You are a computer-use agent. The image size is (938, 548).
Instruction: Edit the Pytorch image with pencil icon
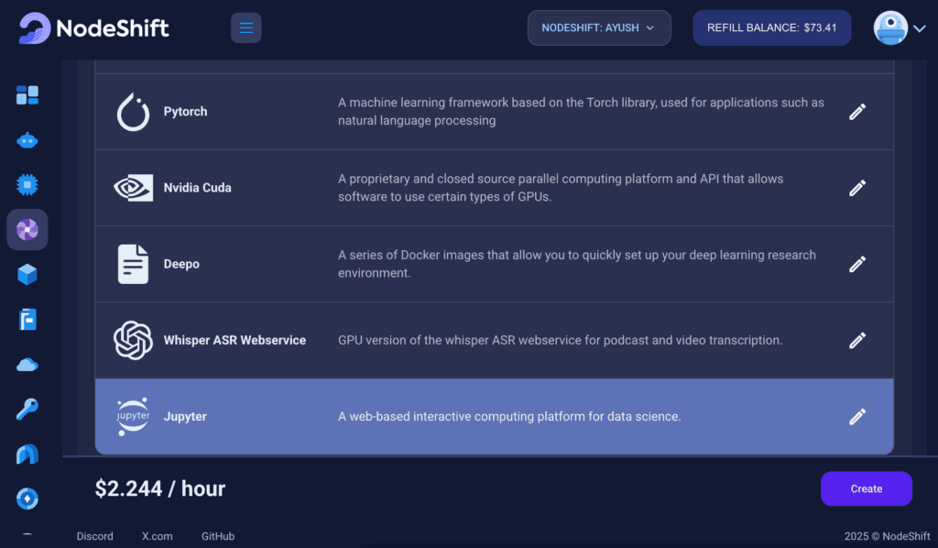pos(857,112)
